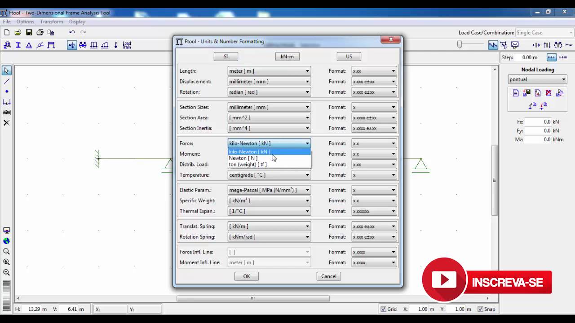Open the material parameters icon

point(7,45)
